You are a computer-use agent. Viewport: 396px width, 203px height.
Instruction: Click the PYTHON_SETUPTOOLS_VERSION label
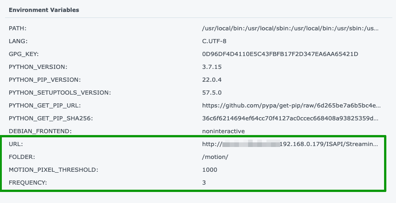pyautogui.click(x=60, y=93)
